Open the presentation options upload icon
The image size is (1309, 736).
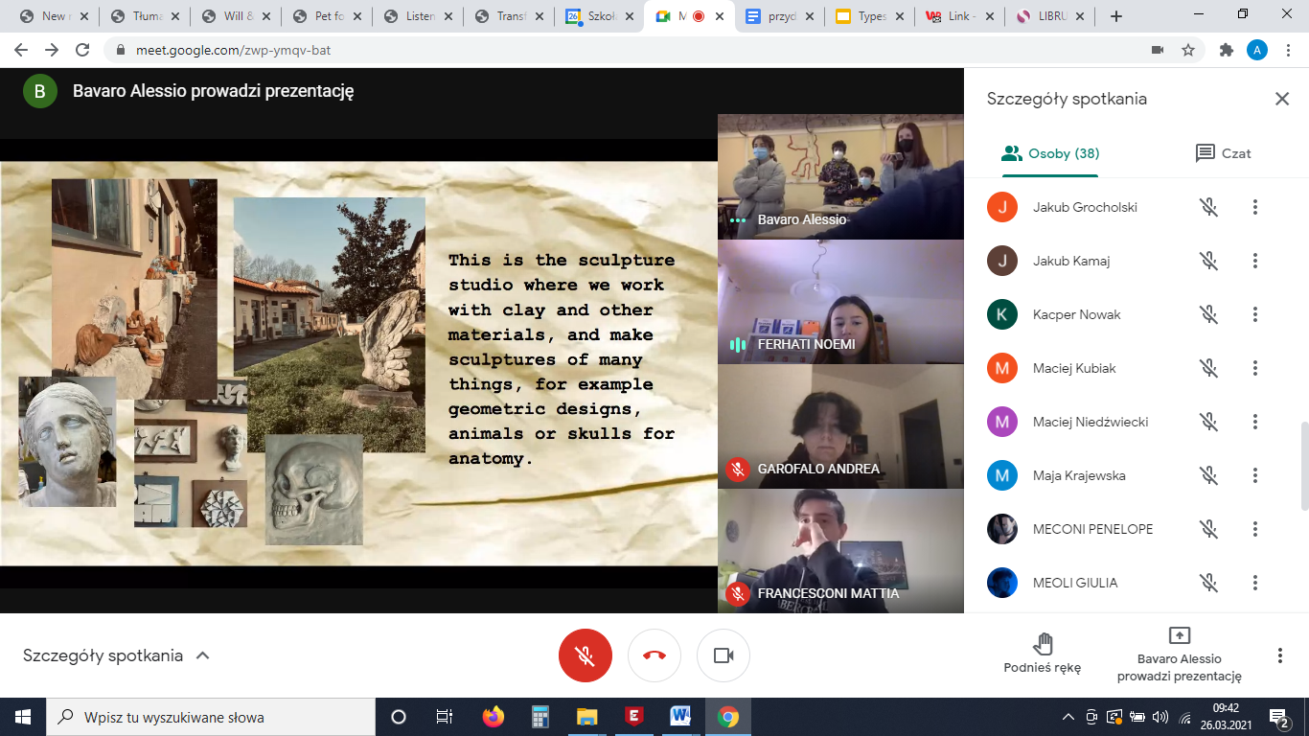click(1180, 636)
